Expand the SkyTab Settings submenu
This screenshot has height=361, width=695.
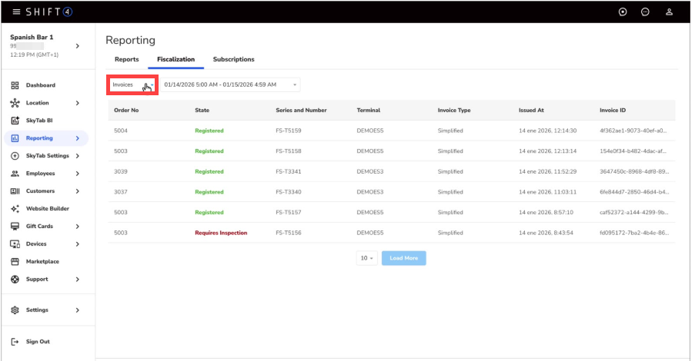coord(77,156)
